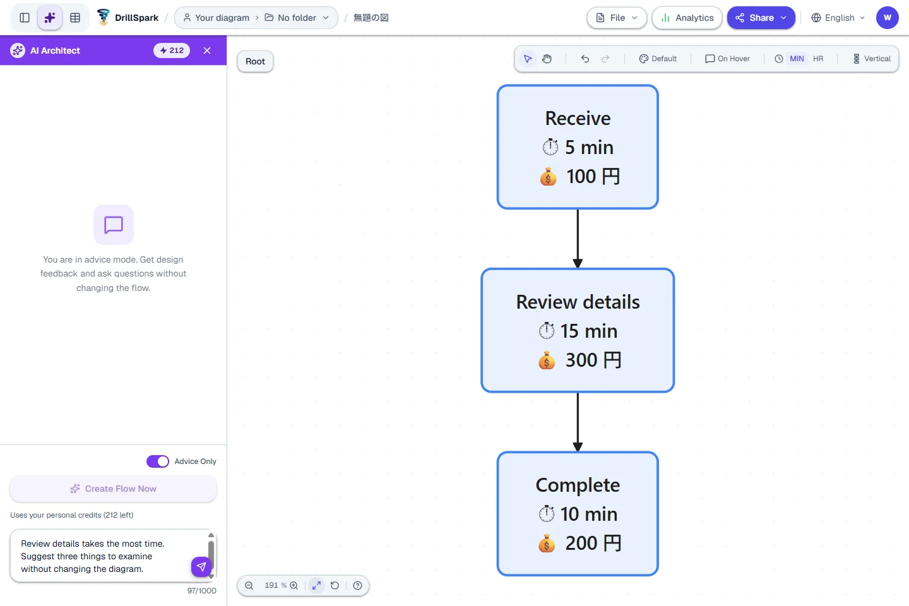Switch time unit to MIN

click(797, 59)
